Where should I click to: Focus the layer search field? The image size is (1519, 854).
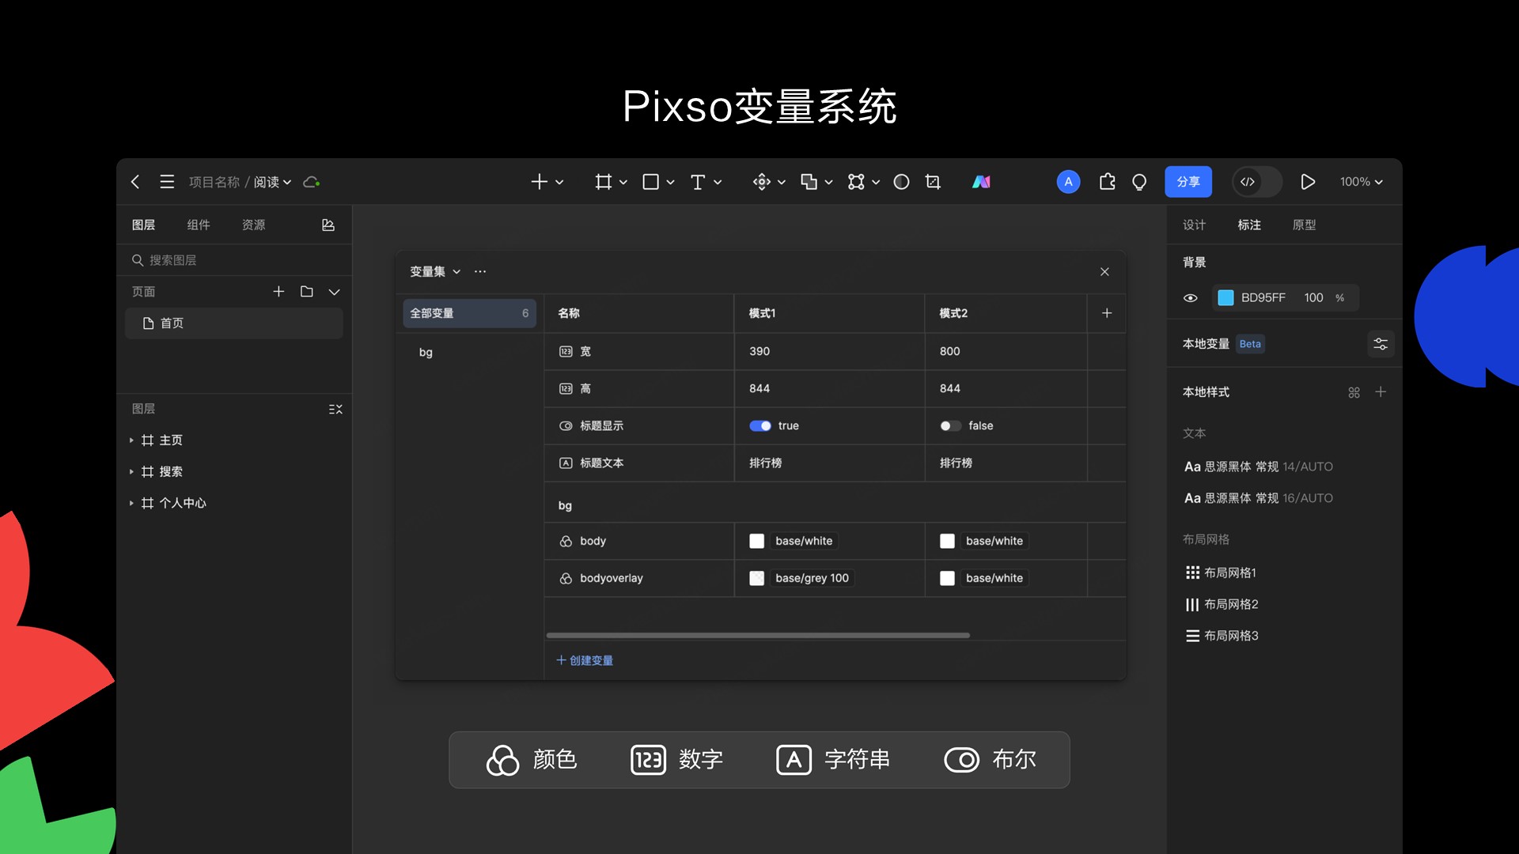234,260
